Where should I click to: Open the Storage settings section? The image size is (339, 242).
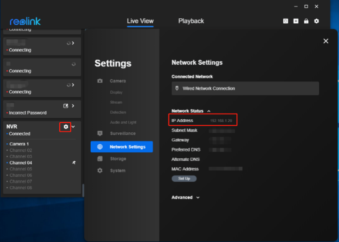tap(118, 159)
